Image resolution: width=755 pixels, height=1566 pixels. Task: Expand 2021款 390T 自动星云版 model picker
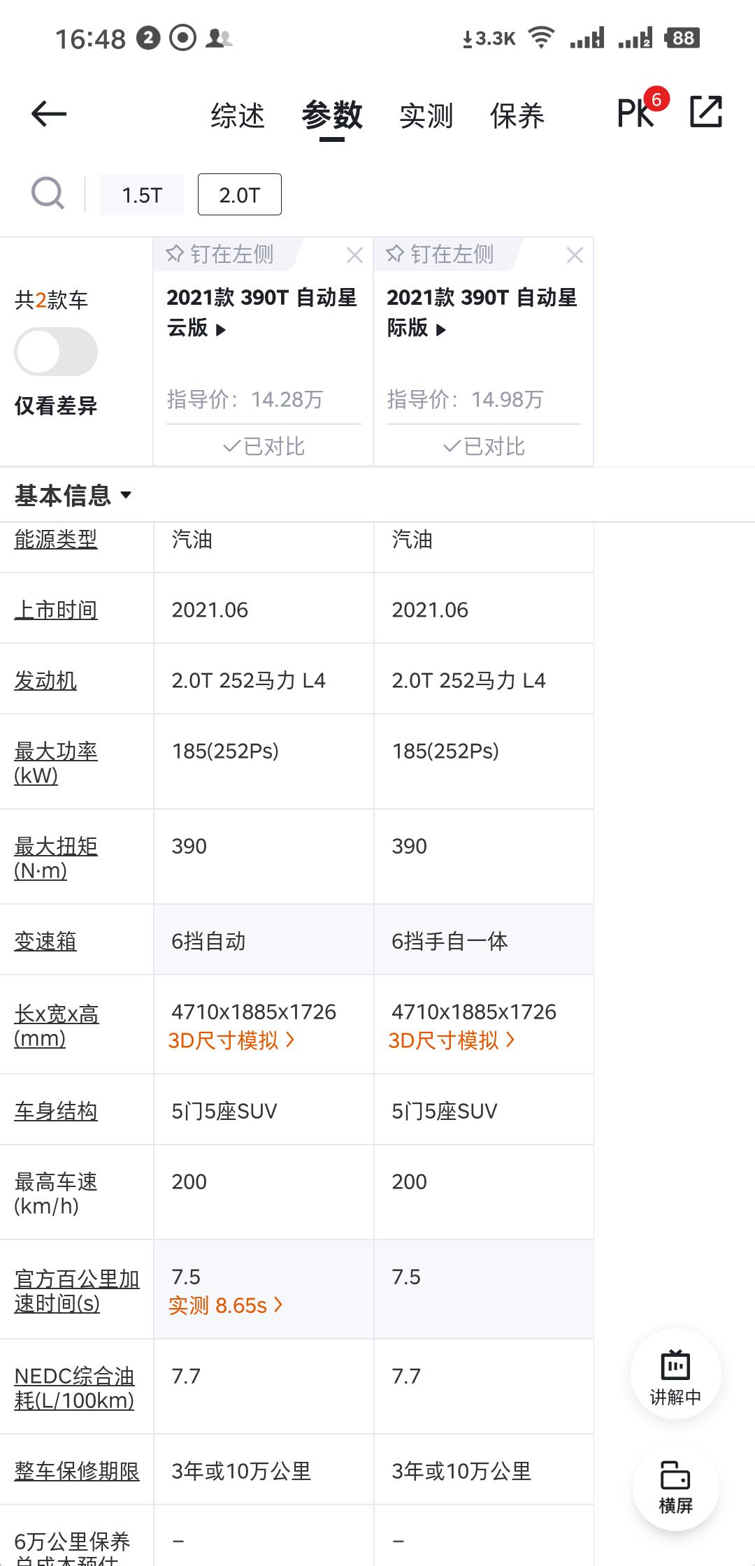pos(261,312)
